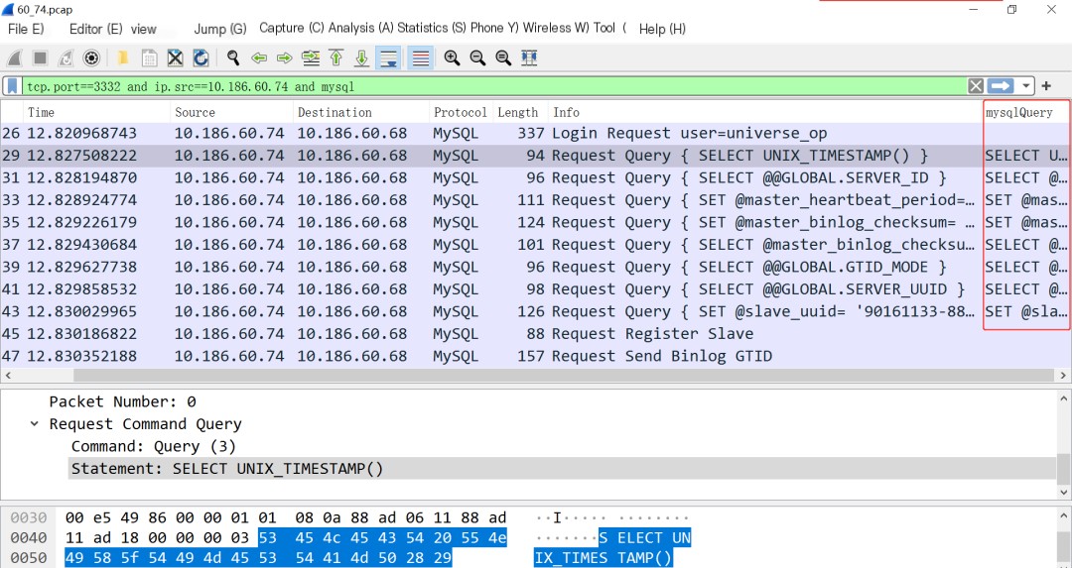Save this capture file
The height and width of the screenshot is (568, 1072).
click(149, 58)
